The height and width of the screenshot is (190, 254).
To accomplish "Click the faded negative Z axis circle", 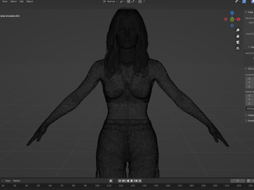I will (232, 26).
